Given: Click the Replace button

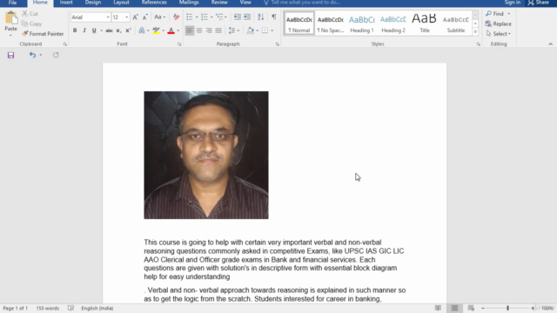Looking at the screenshot, I should pyautogui.click(x=499, y=23).
